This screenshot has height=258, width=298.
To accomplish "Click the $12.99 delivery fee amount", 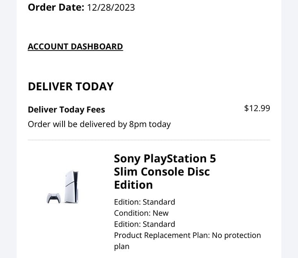I will pos(257,108).
